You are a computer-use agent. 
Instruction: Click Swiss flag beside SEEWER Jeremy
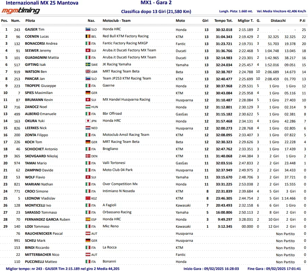coord(88,50)
